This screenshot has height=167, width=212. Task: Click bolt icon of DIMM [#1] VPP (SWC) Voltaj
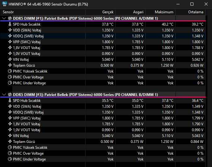[10, 42]
